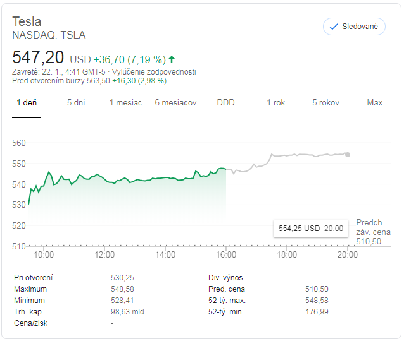Viewport: 404px width, 341px height.
Task: Click the +36,70 (7,19 %) change text
Action: tap(130, 59)
